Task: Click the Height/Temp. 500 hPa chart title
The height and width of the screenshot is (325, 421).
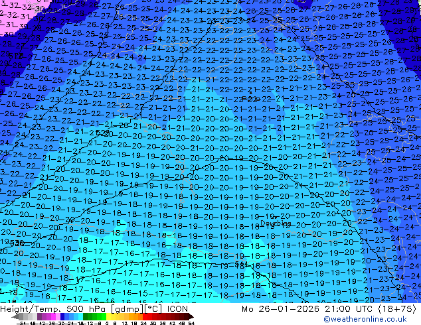Action: click(x=94, y=309)
